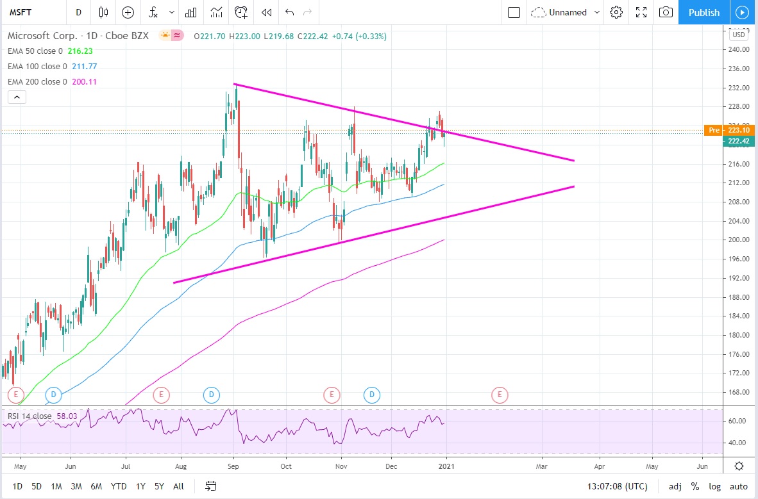Click the future earnings E marker in 2021
This screenshot has width=758, height=499.
(x=500, y=395)
